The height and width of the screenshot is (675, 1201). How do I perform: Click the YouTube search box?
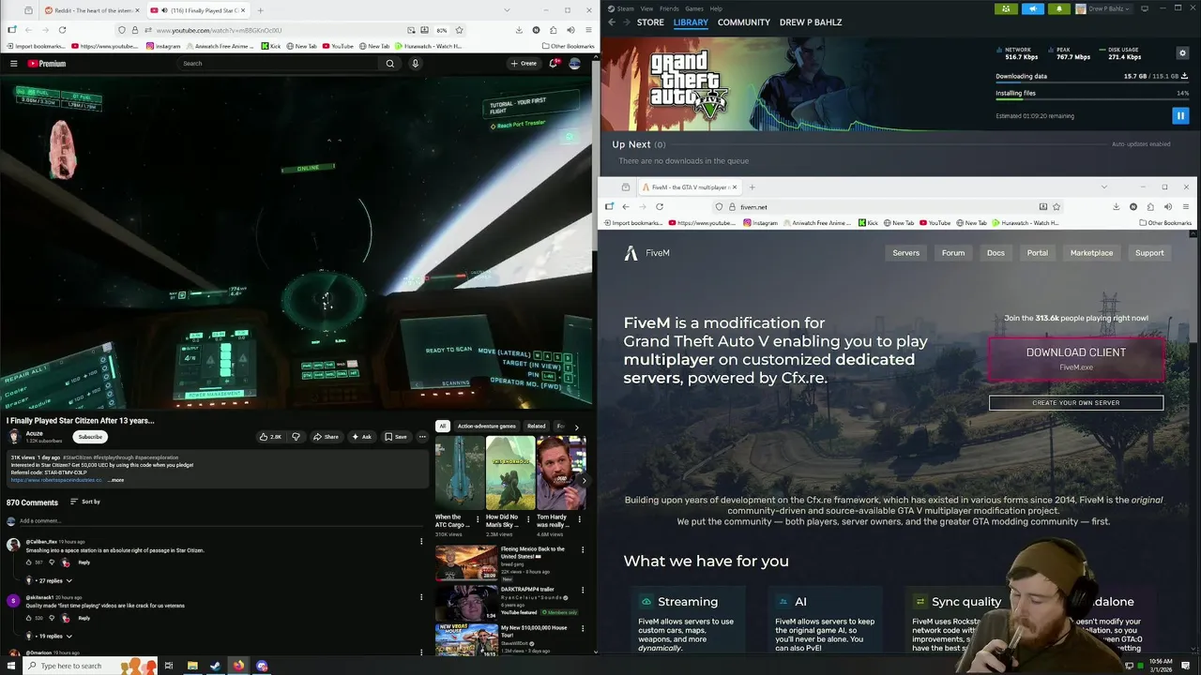coord(279,64)
